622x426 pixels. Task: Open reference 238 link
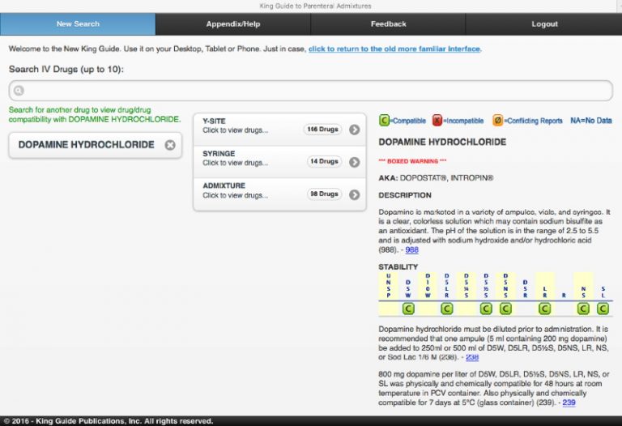tap(472, 357)
